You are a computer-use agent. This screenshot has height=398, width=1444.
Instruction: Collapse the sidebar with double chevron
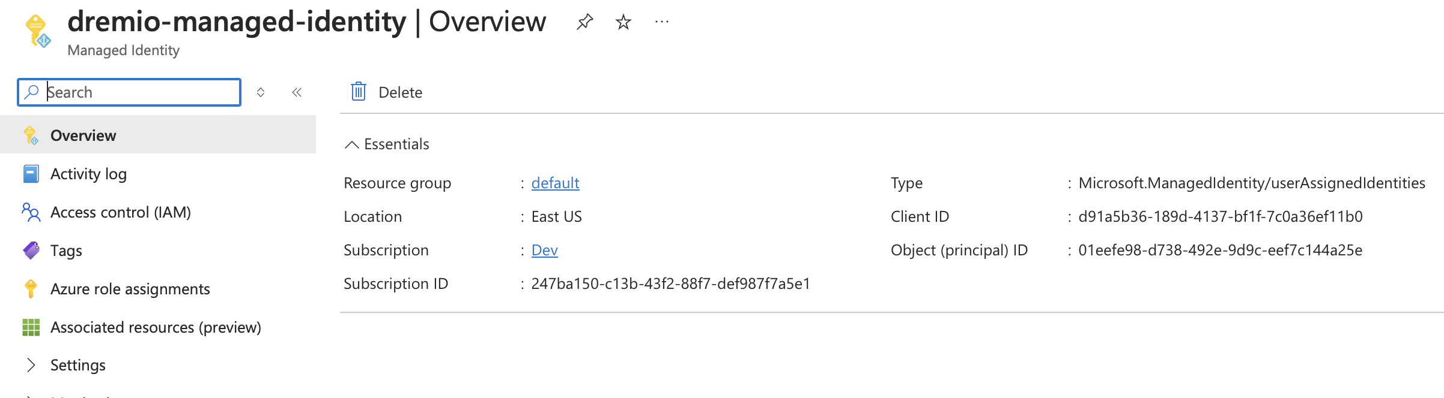(x=297, y=92)
